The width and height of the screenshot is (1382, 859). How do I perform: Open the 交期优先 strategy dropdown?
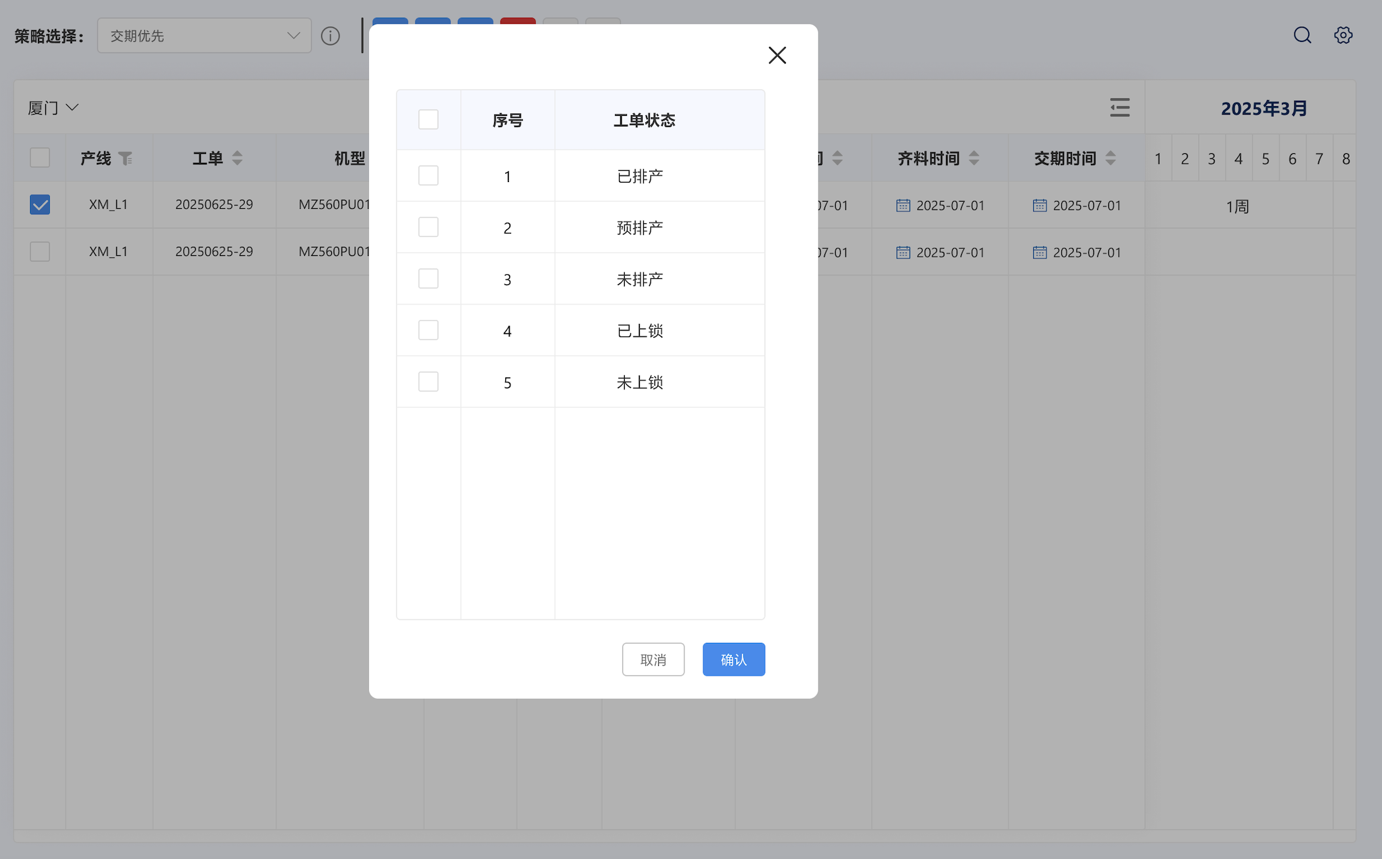[204, 36]
